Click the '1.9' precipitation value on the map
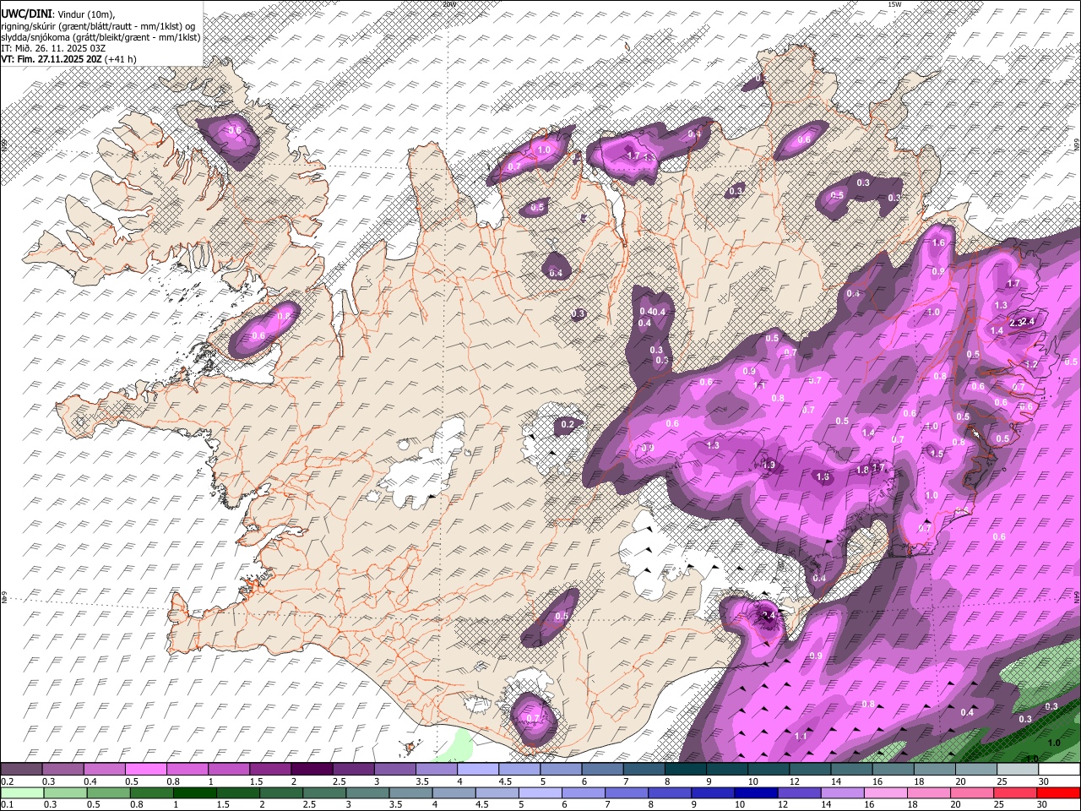 [769, 465]
